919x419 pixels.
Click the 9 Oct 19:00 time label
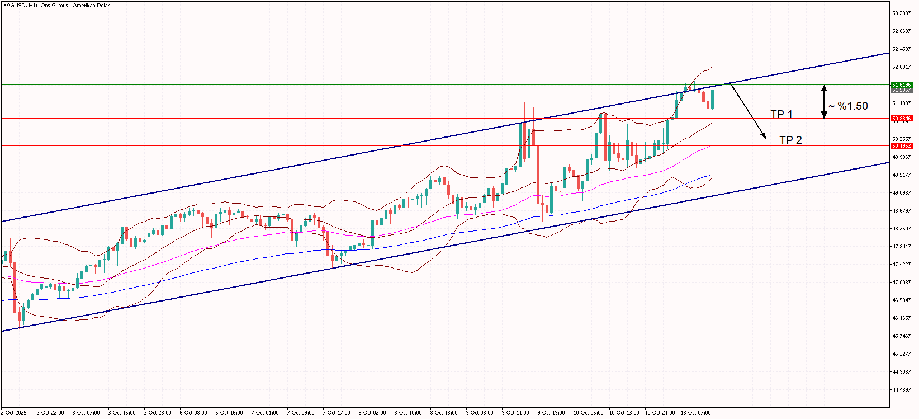[551, 413]
